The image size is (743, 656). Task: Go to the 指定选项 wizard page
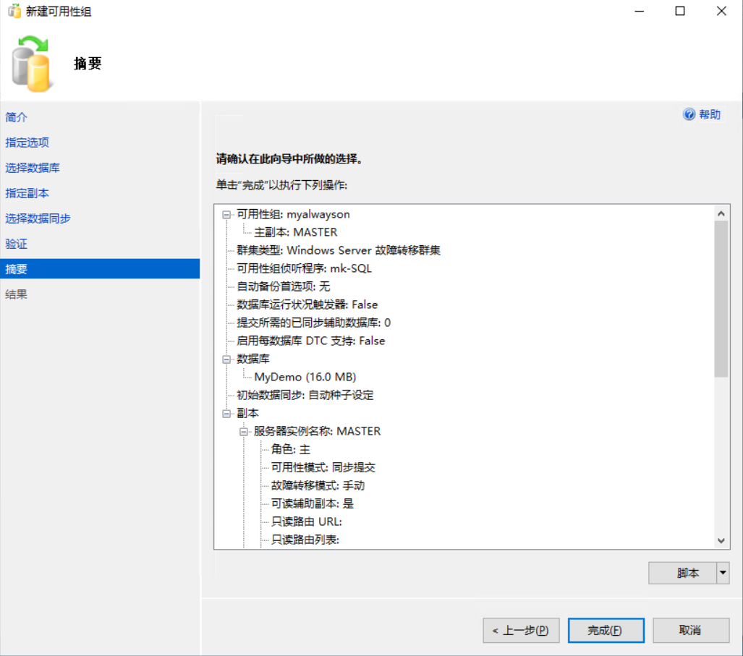pos(27,142)
